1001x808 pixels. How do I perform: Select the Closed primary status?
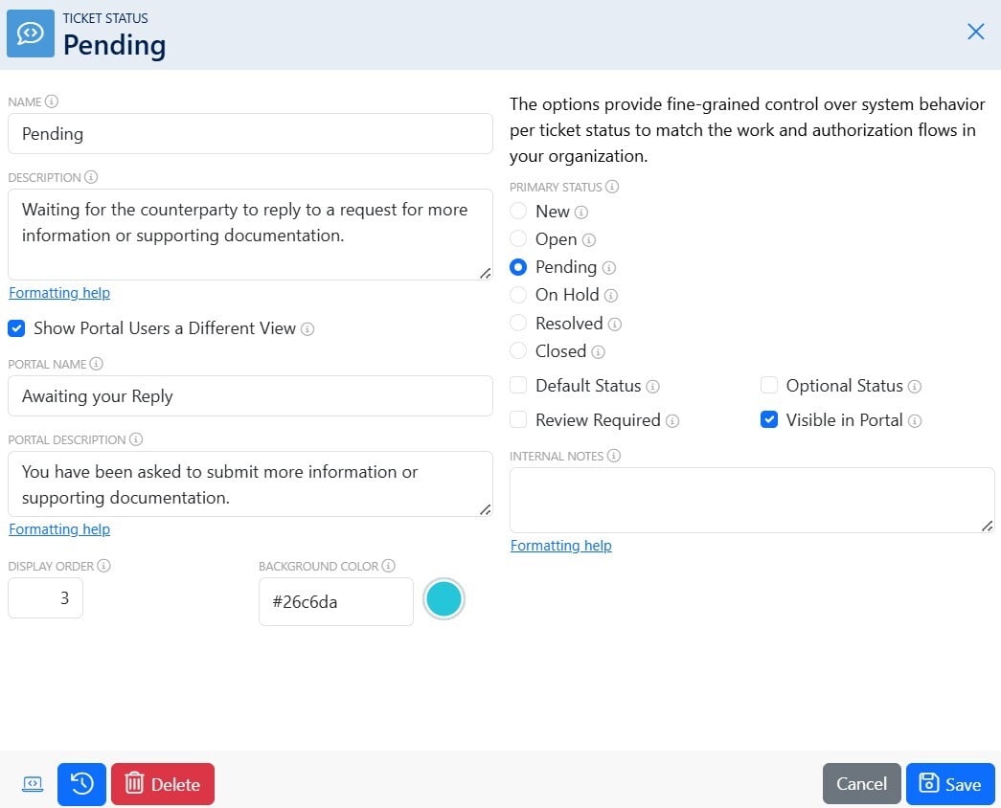tap(518, 350)
